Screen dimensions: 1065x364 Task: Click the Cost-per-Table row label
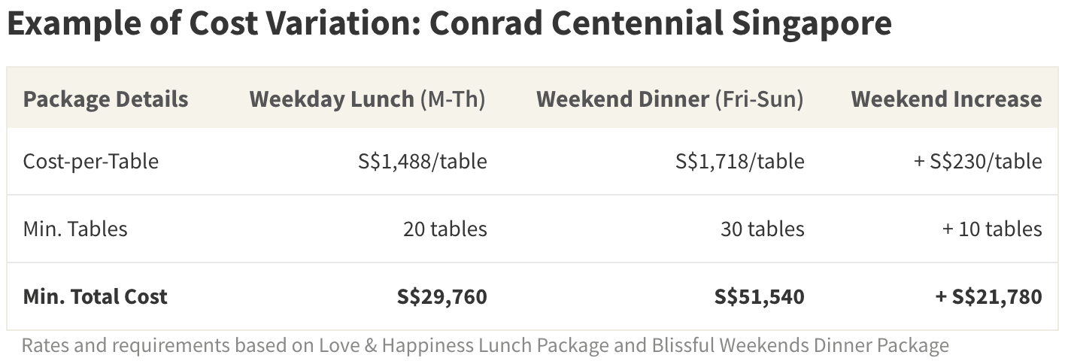[x=91, y=161]
